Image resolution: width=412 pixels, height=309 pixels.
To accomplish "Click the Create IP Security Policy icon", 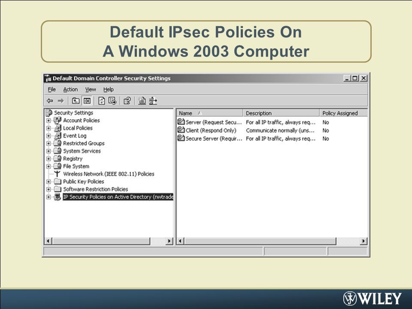I will [142, 100].
